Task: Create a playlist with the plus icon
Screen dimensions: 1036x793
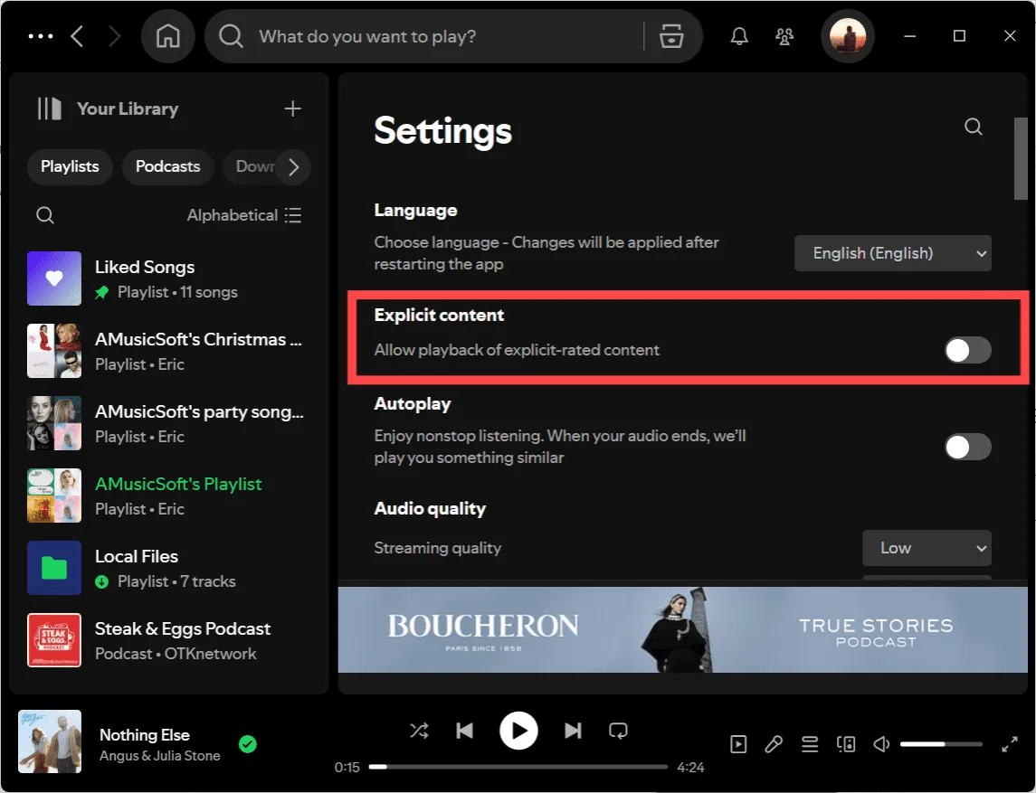Action: (x=292, y=109)
